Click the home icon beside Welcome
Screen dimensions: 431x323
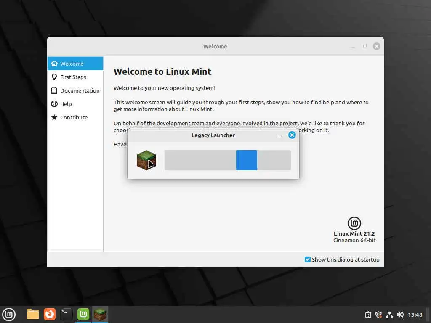pyautogui.click(x=54, y=64)
